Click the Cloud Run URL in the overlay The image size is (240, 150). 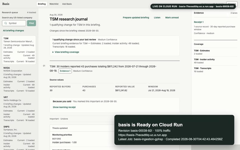[143, 135]
